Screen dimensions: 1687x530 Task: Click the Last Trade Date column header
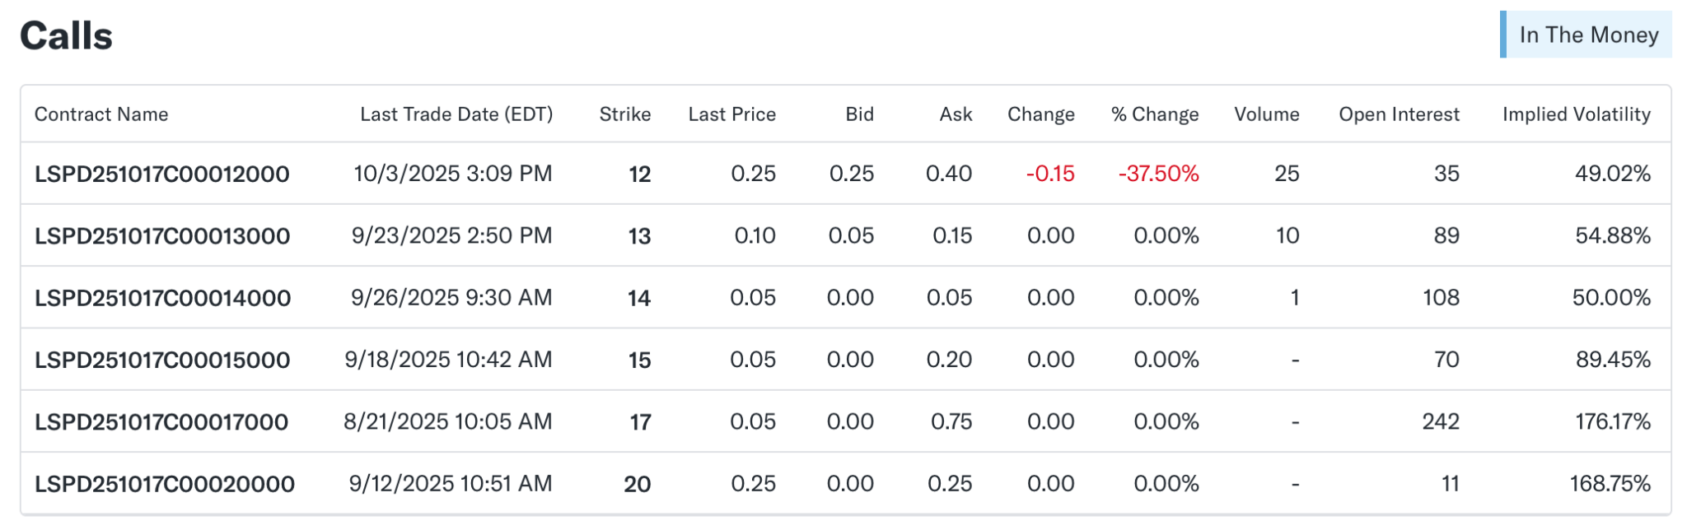point(456,114)
